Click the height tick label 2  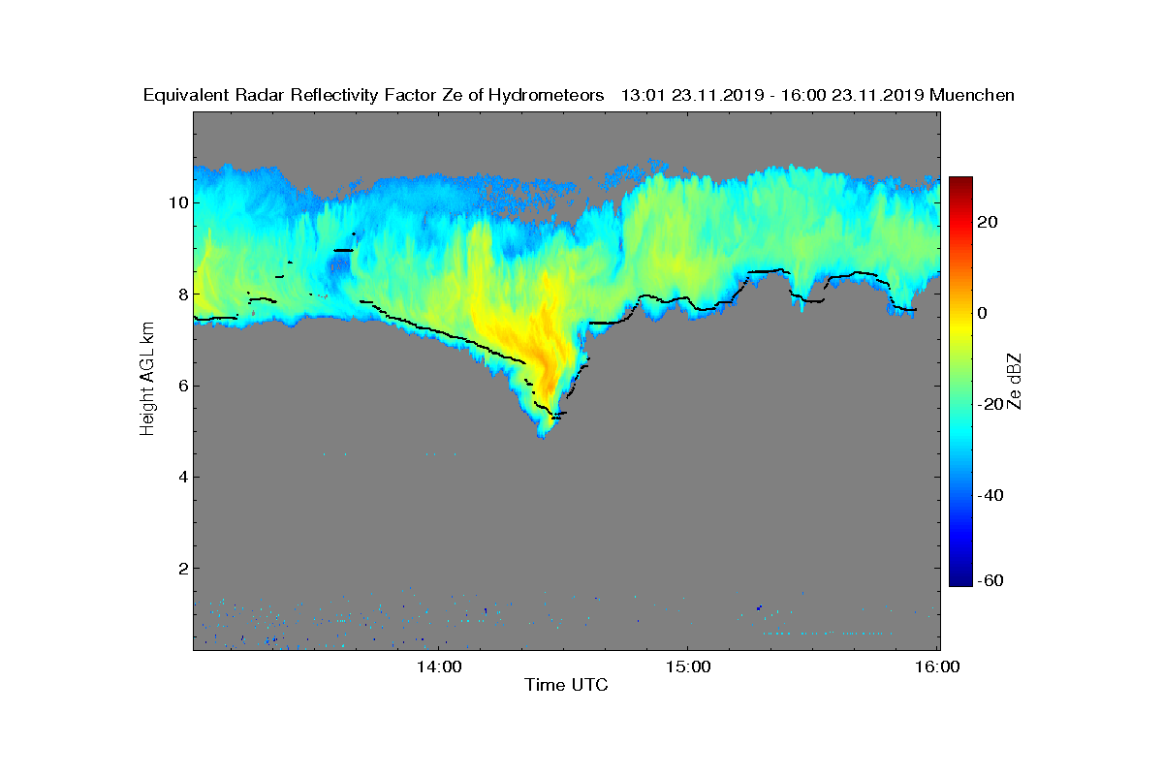[x=181, y=568]
